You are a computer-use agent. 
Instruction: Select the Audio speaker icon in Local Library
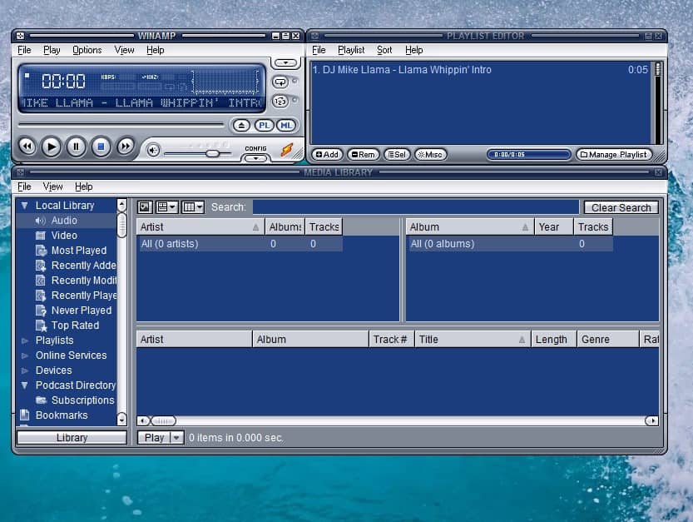[42, 220]
